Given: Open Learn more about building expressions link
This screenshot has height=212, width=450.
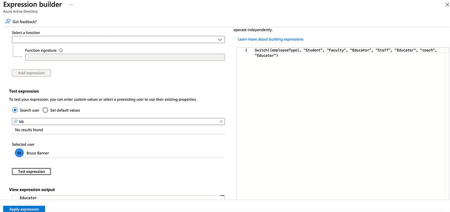Looking at the screenshot, I should point(270,39).
